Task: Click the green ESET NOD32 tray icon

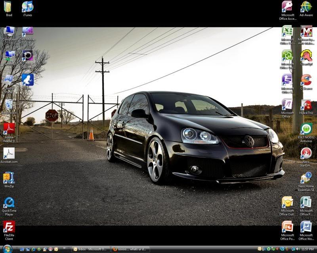Action: pos(269,249)
